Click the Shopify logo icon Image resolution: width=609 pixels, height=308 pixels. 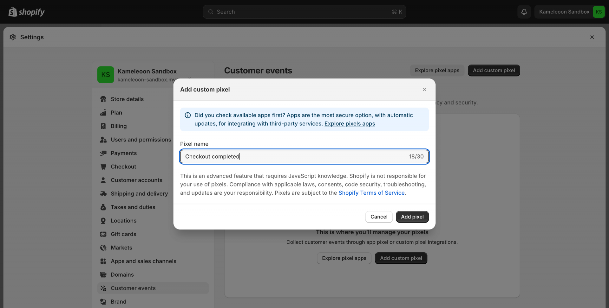tap(13, 12)
